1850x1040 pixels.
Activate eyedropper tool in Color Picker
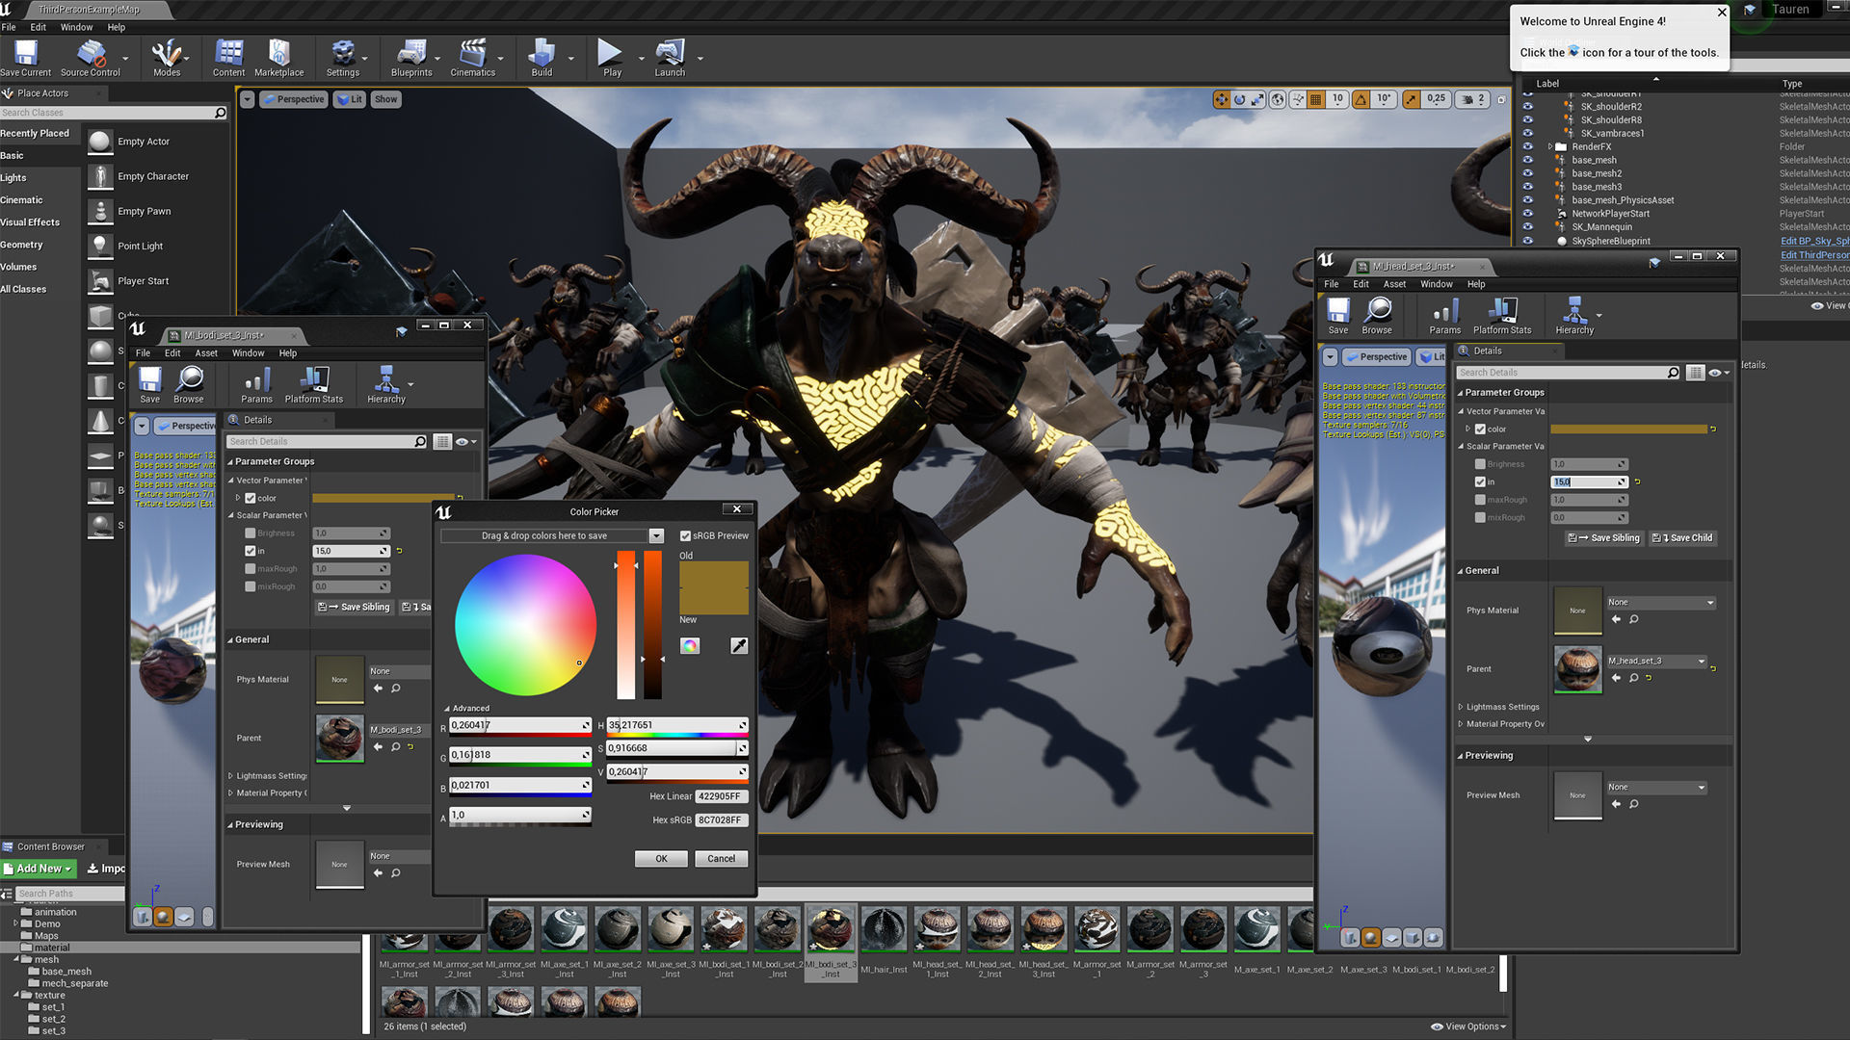click(739, 646)
